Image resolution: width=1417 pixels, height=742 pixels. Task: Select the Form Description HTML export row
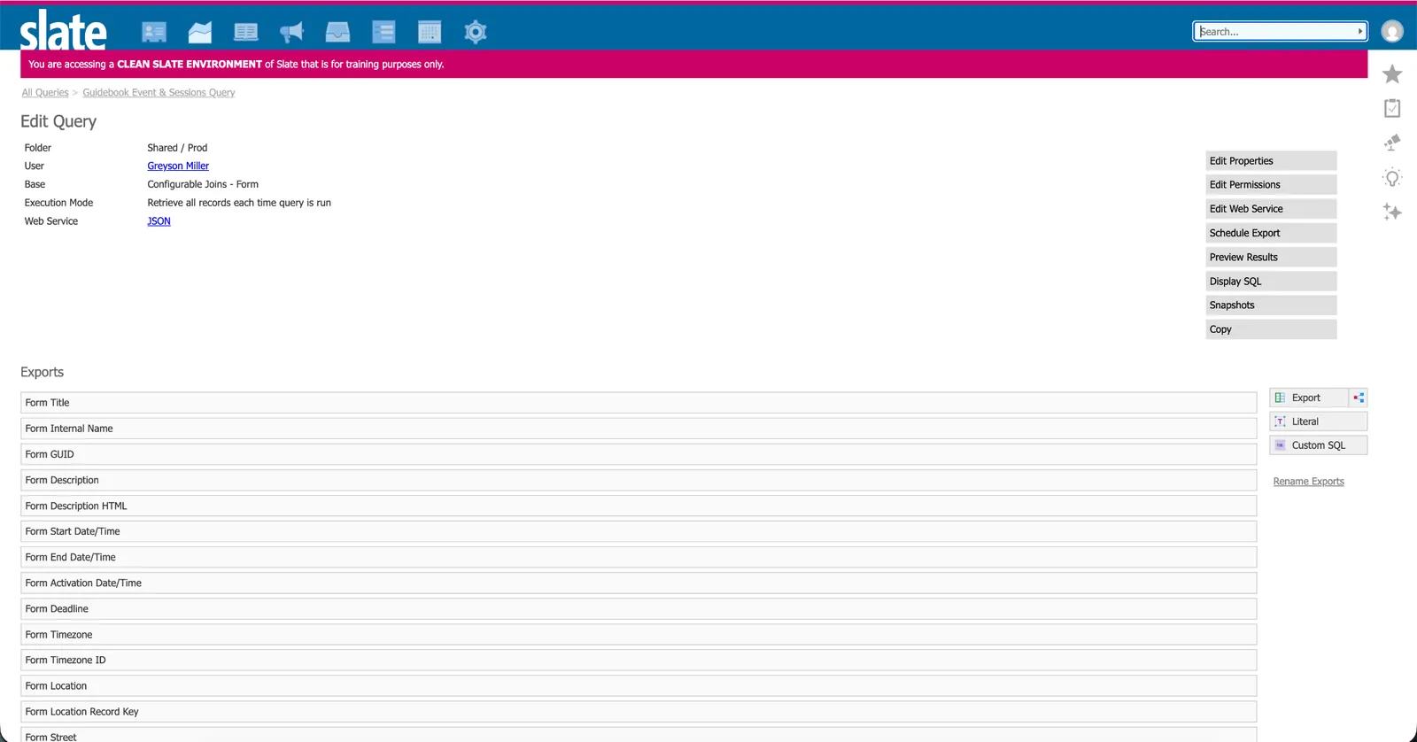tap(639, 506)
